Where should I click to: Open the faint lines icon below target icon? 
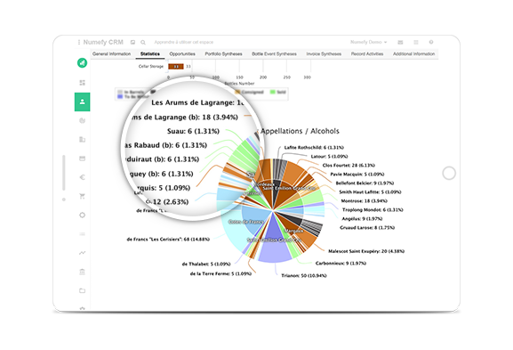coord(82,234)
